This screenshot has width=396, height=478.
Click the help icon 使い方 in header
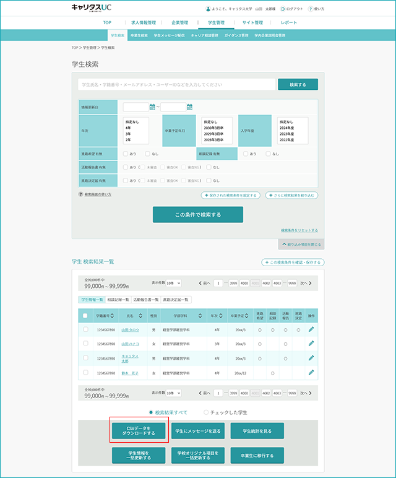(x=311, y=9)
